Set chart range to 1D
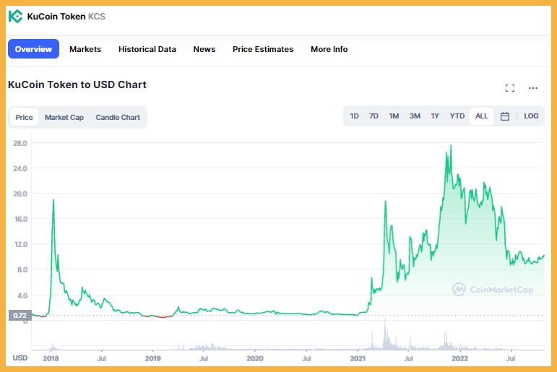The width and height of the screenshot is (557, 372). (354, 116)
